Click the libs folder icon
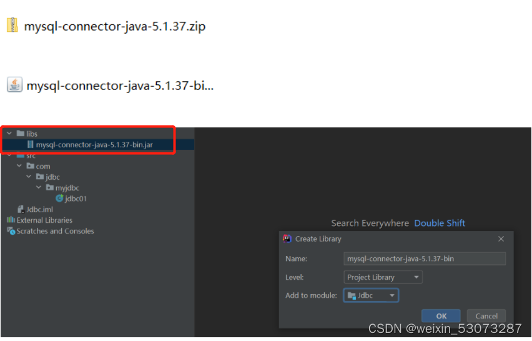The width and height of the screenshot is (532, 341). coord(21,134)
